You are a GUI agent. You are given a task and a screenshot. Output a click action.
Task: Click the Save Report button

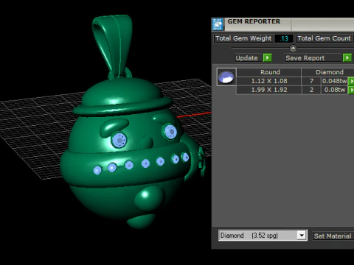(x=313, y=58)
